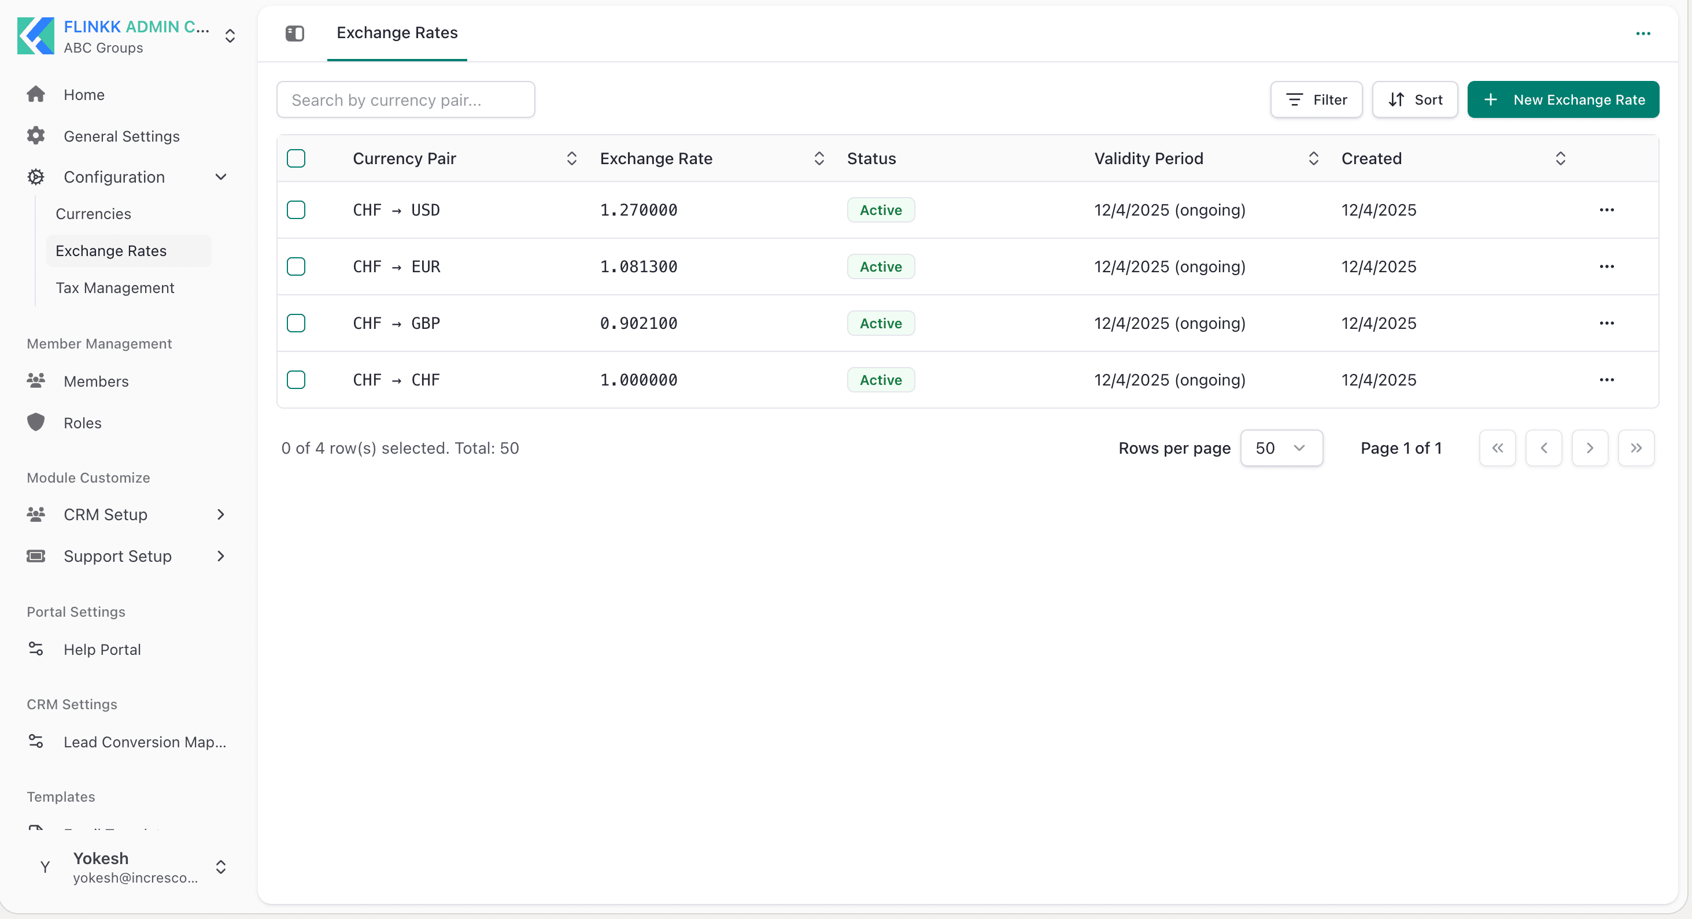Select the CHF → GBP row checkbox

tap(296, 323)
